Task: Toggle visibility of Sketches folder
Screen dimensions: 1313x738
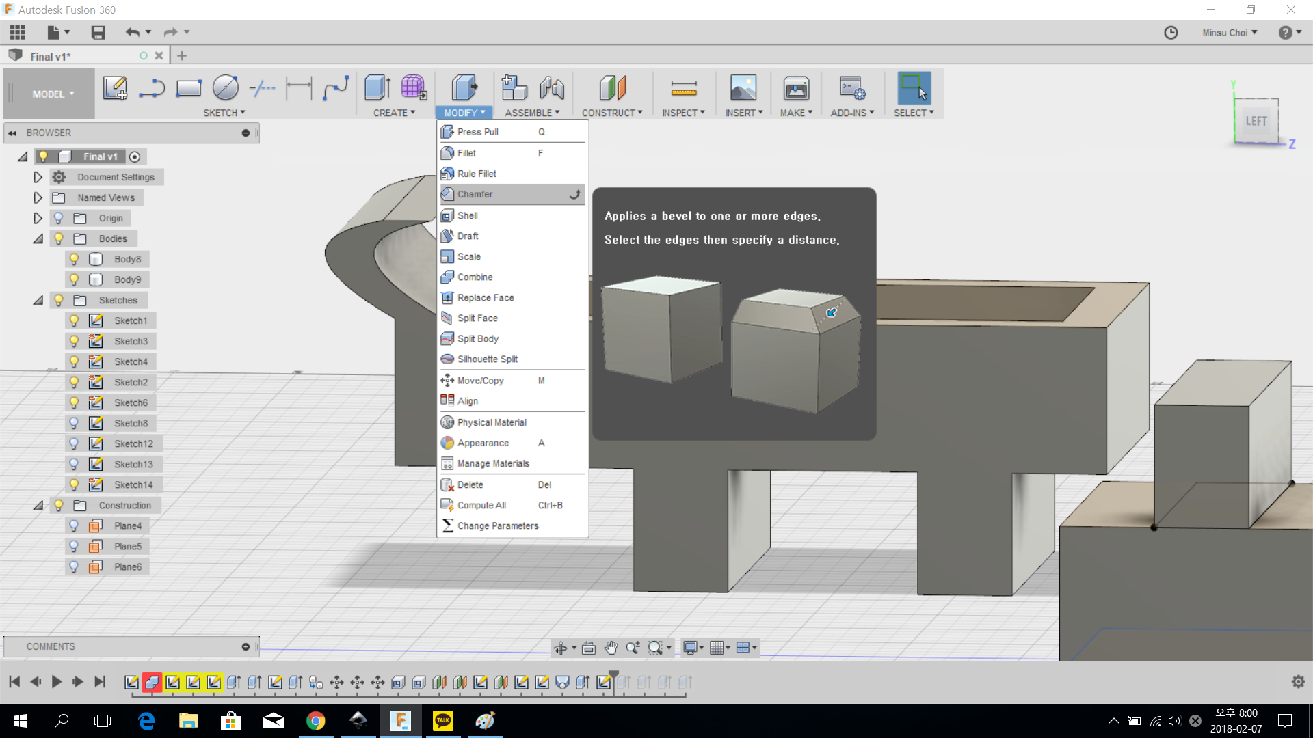Action: [59, 300]
